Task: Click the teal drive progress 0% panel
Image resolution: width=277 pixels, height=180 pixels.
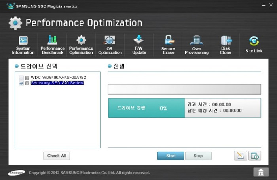Action: pyautogui.click(x=146, y=108)
